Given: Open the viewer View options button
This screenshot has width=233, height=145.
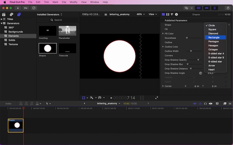Looking at the screenshot, I should [x=153, y=14].
